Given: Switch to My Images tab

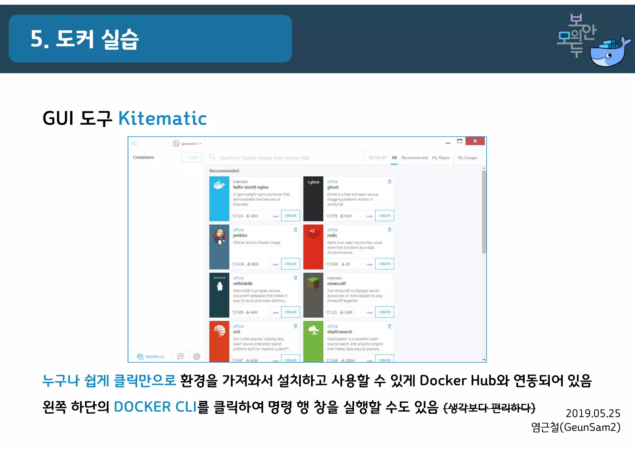Looking at the screenshot, I should pyautogui.click(x=467, y=158).
